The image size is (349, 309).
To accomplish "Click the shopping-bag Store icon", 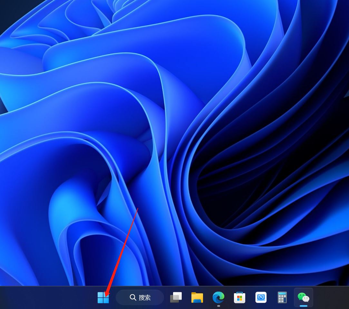I will [x=240, y=297].
